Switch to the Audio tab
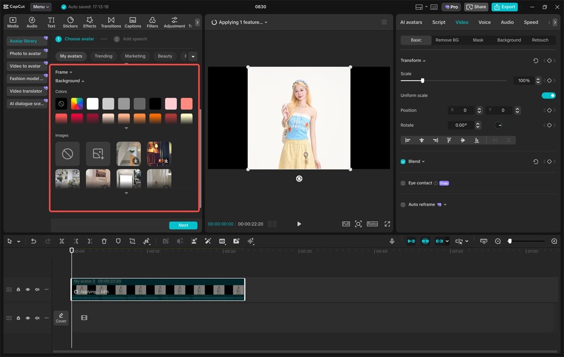 tap(507, 22)
